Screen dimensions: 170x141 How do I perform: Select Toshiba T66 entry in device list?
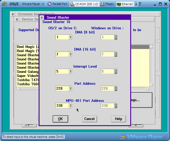point(28,84)
